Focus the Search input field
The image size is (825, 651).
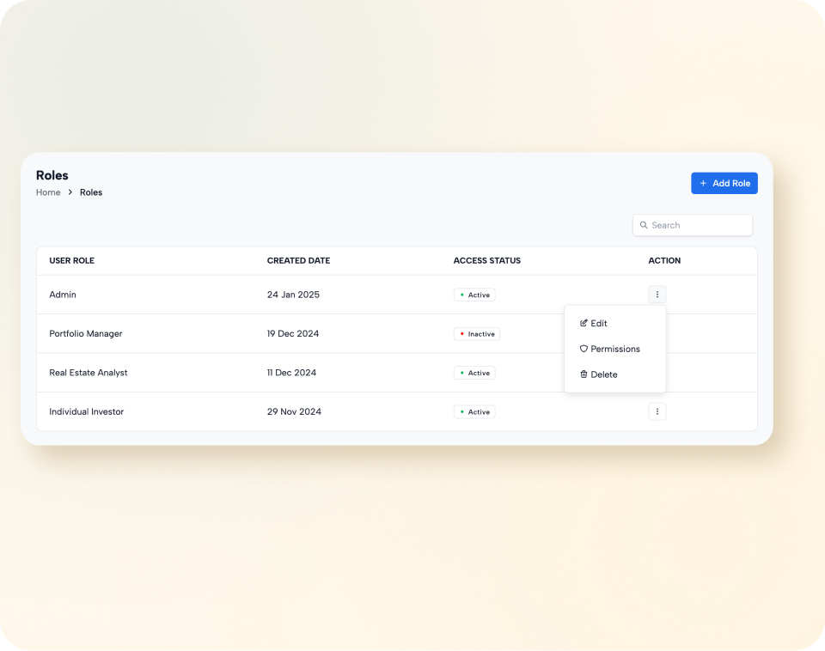click(698, 225)
